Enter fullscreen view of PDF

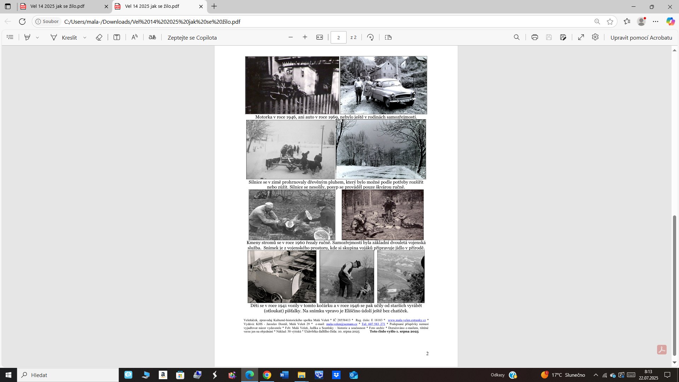point(581,37)
